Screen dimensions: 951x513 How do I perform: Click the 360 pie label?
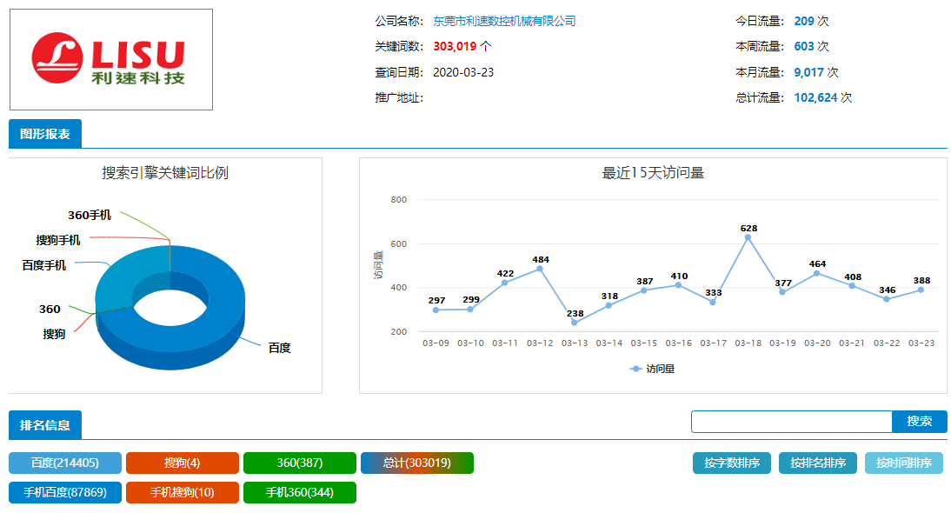(50, 310)
